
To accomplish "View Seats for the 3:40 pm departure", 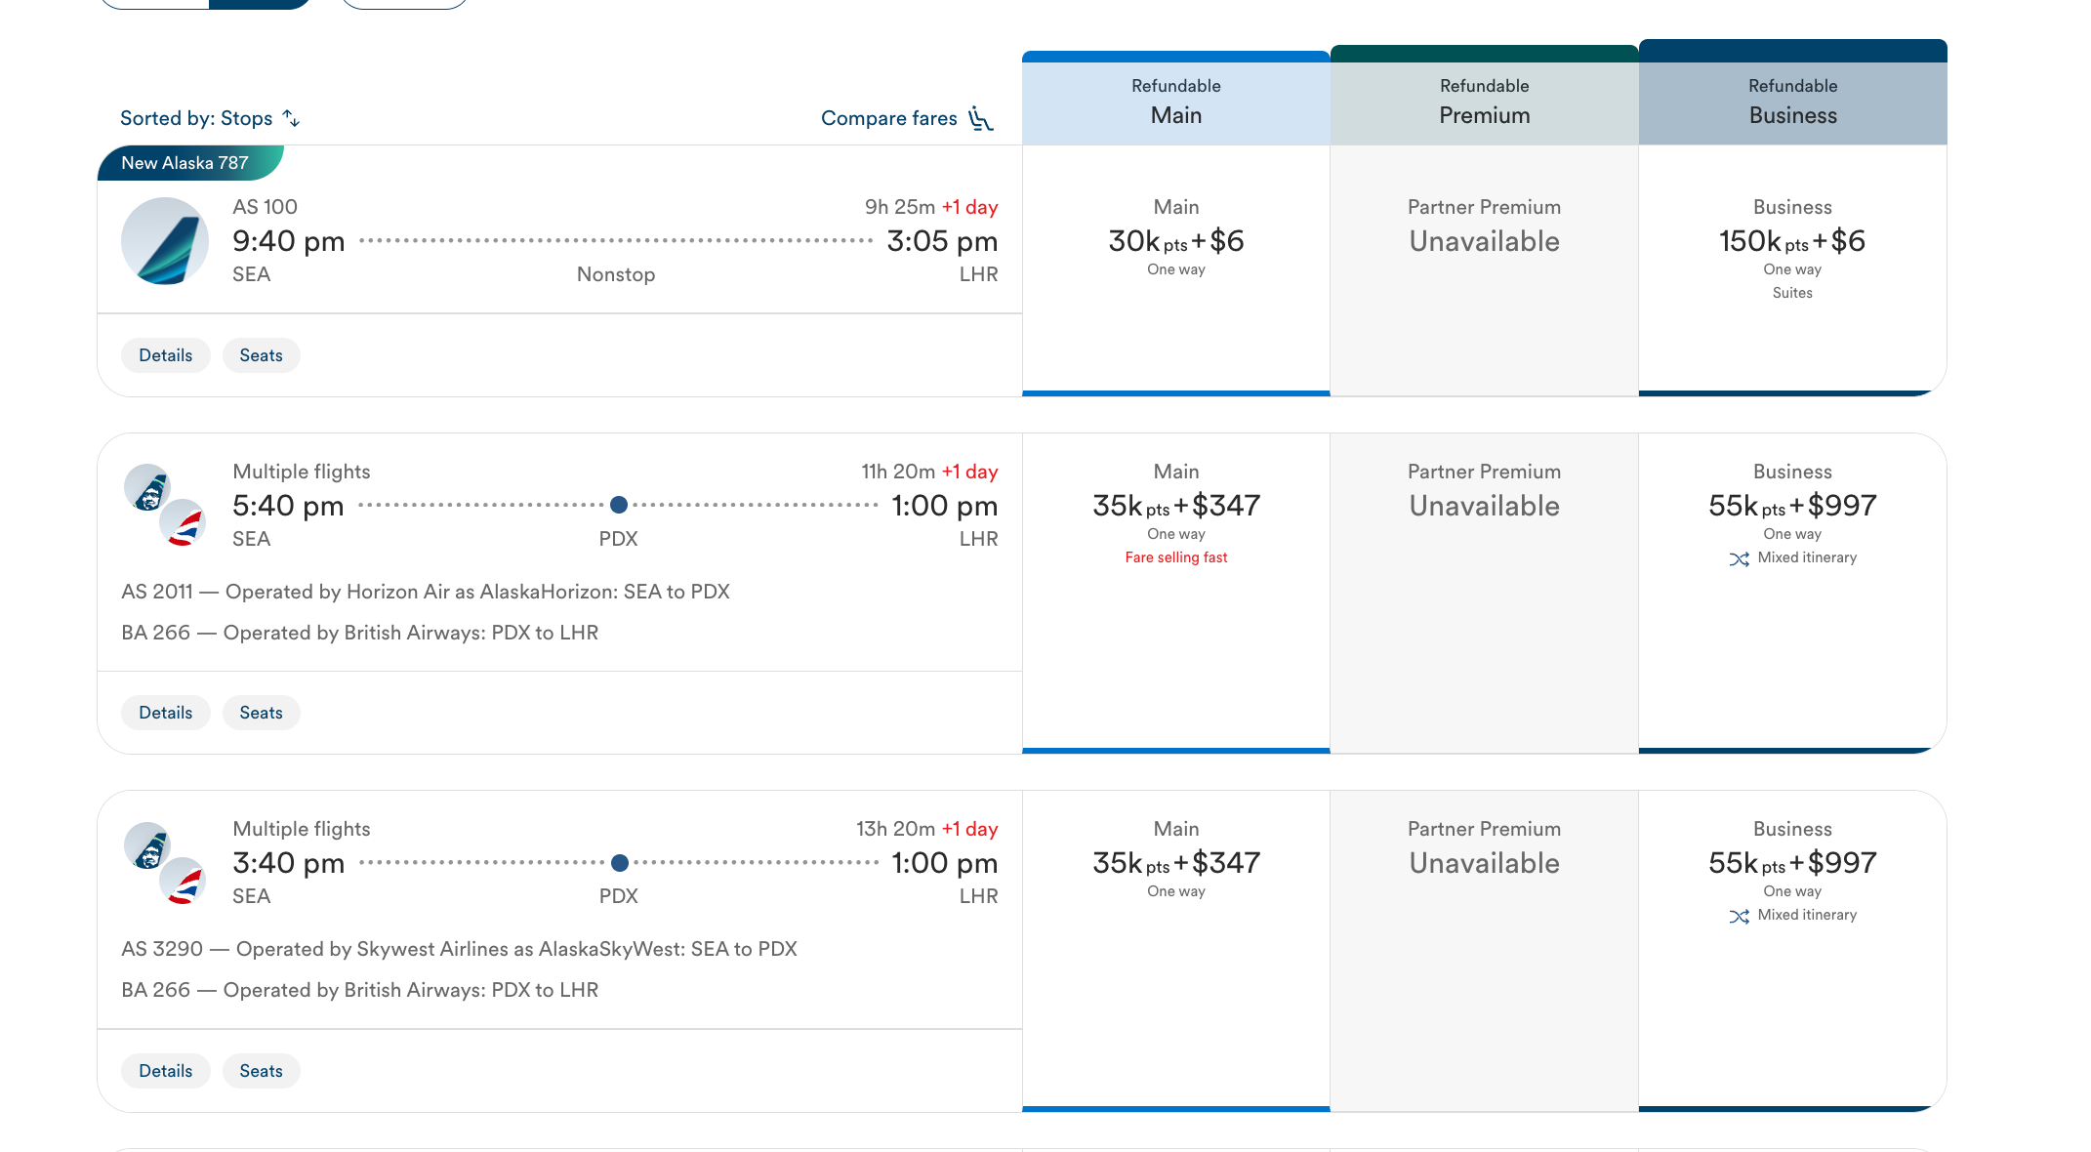I will pos(262,1071).
